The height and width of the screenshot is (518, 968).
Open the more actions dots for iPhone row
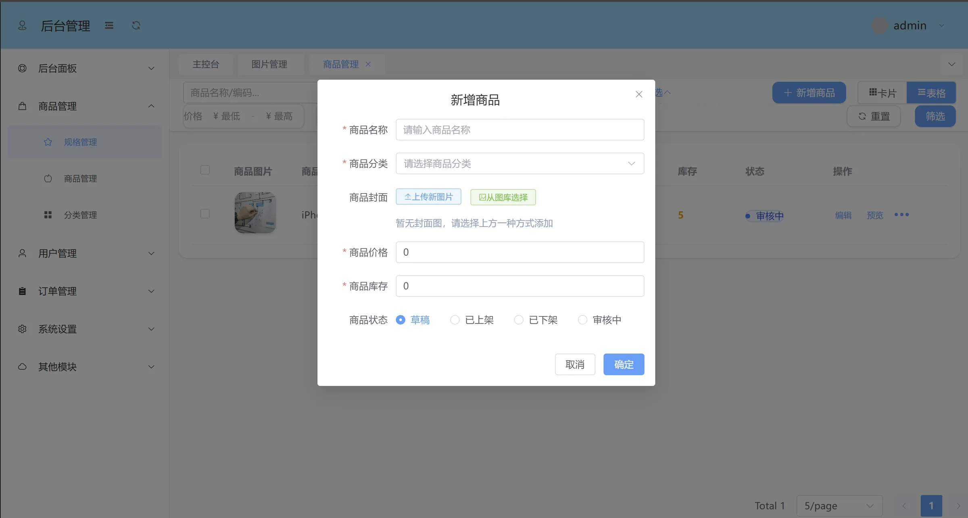[x=901, y=214]
